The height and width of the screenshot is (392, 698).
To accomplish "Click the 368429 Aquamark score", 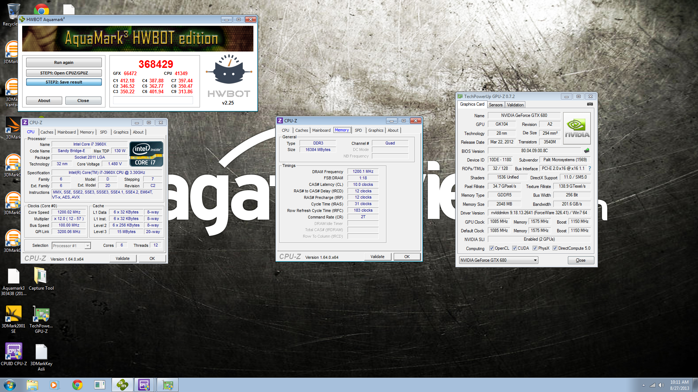I will point(156,64).
